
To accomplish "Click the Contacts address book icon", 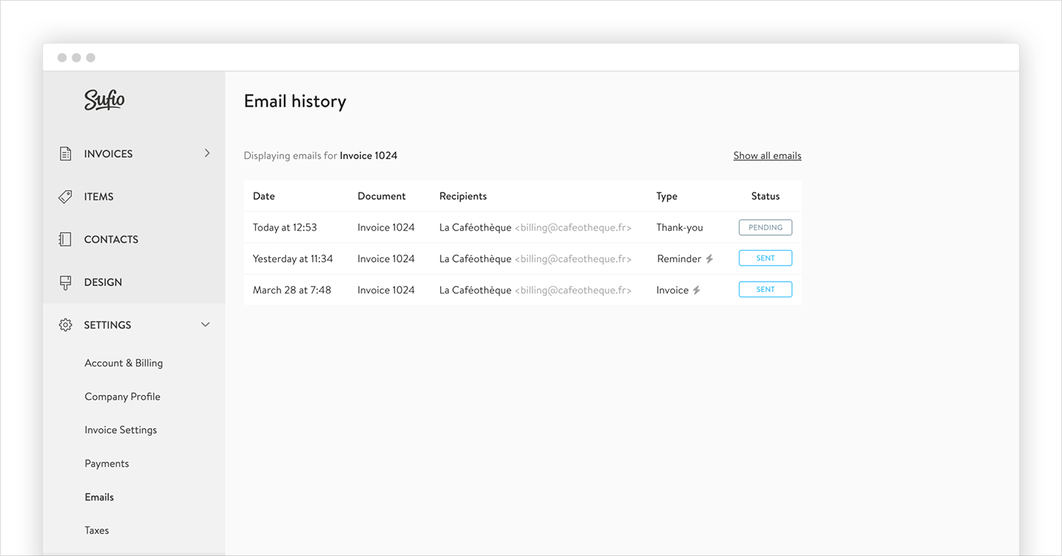I will pos(65,240).
